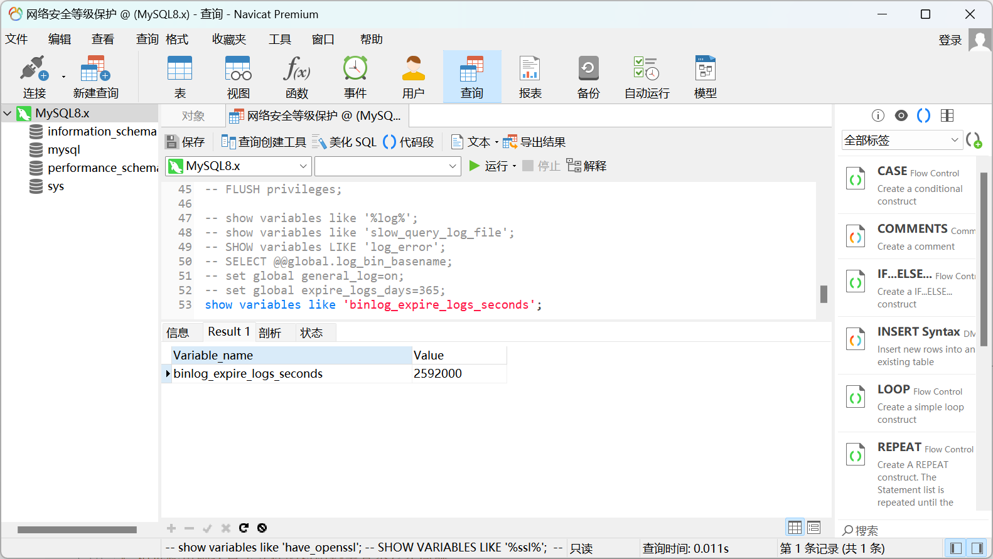This screenshot has width=993, height=559.
Task: Switch to the 剖析 tab
Action: click(270, 333)
